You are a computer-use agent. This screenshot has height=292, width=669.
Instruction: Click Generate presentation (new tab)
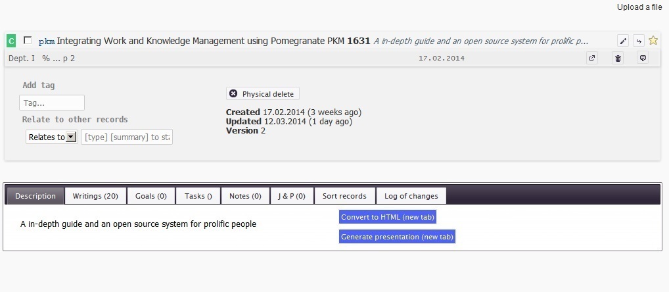(x=397, y=237)
